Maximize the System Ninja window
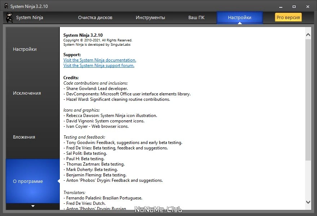This screenshot has height=216, width=317. pyautogui.click(x=294, y=7)
